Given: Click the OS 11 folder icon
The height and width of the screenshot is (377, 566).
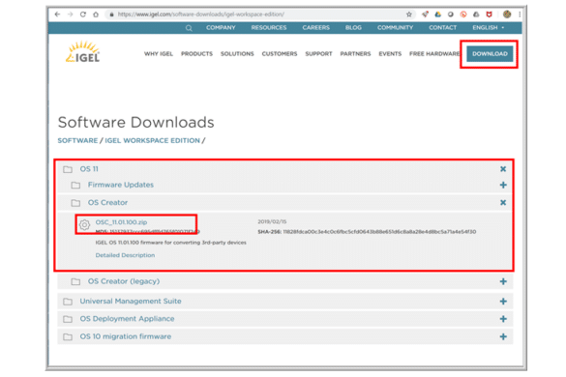Looking at the screenshot, I should pyautogui.click(x=68, y=169).
